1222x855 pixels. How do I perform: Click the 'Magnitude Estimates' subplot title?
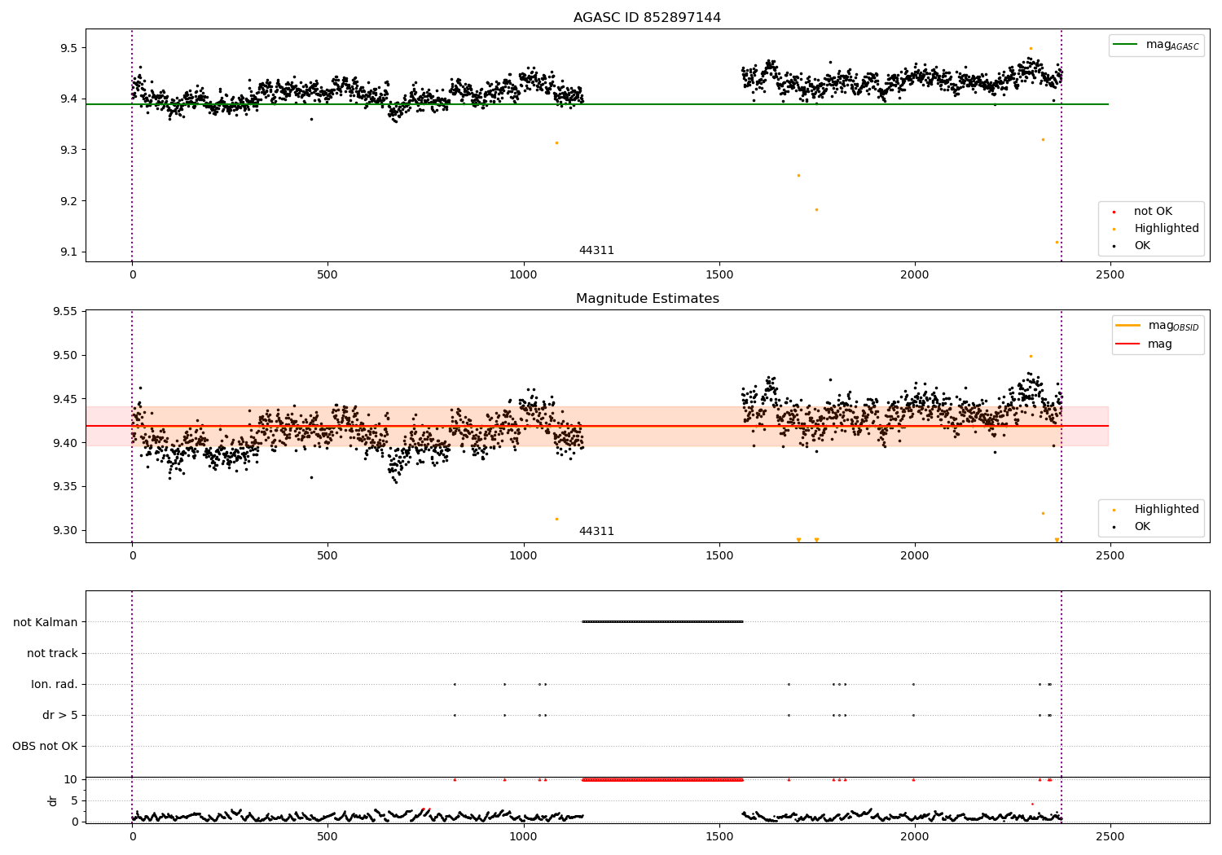[x=647, y=299]
